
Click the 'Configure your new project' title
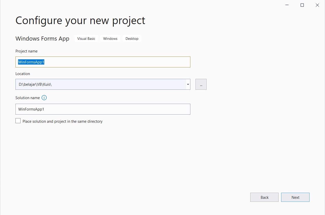80,20
